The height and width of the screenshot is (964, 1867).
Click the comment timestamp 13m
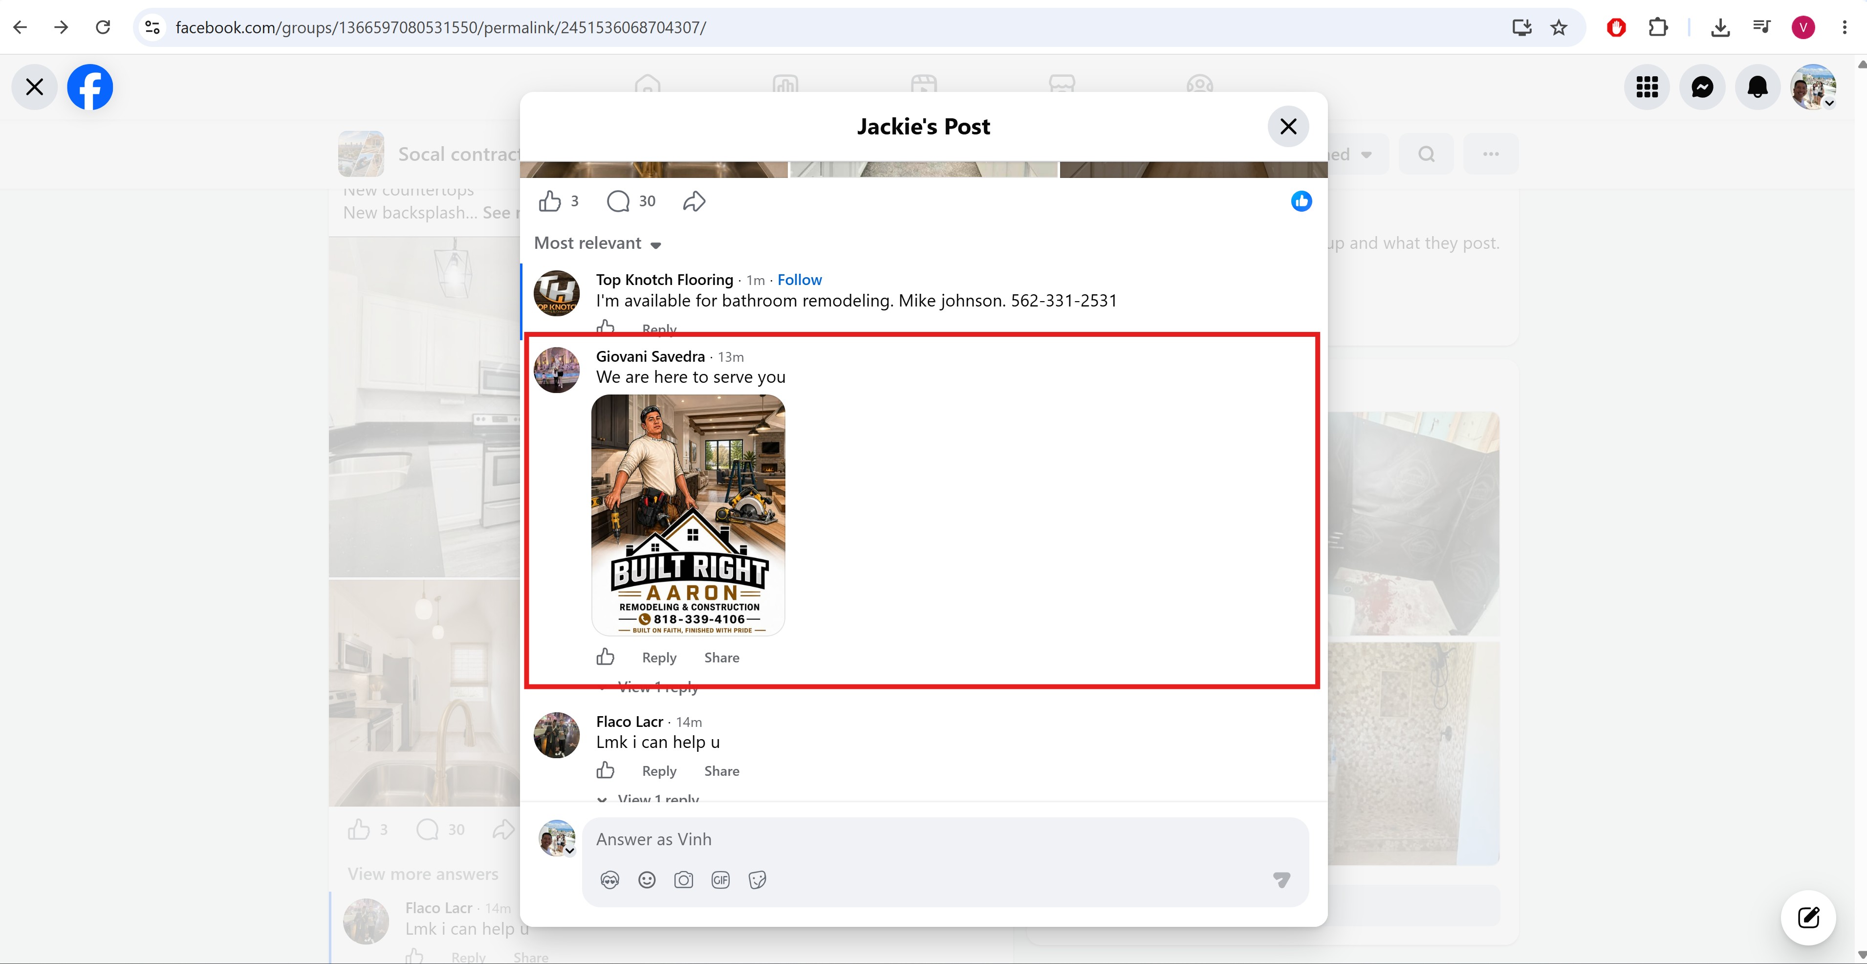tap(731, 356)
